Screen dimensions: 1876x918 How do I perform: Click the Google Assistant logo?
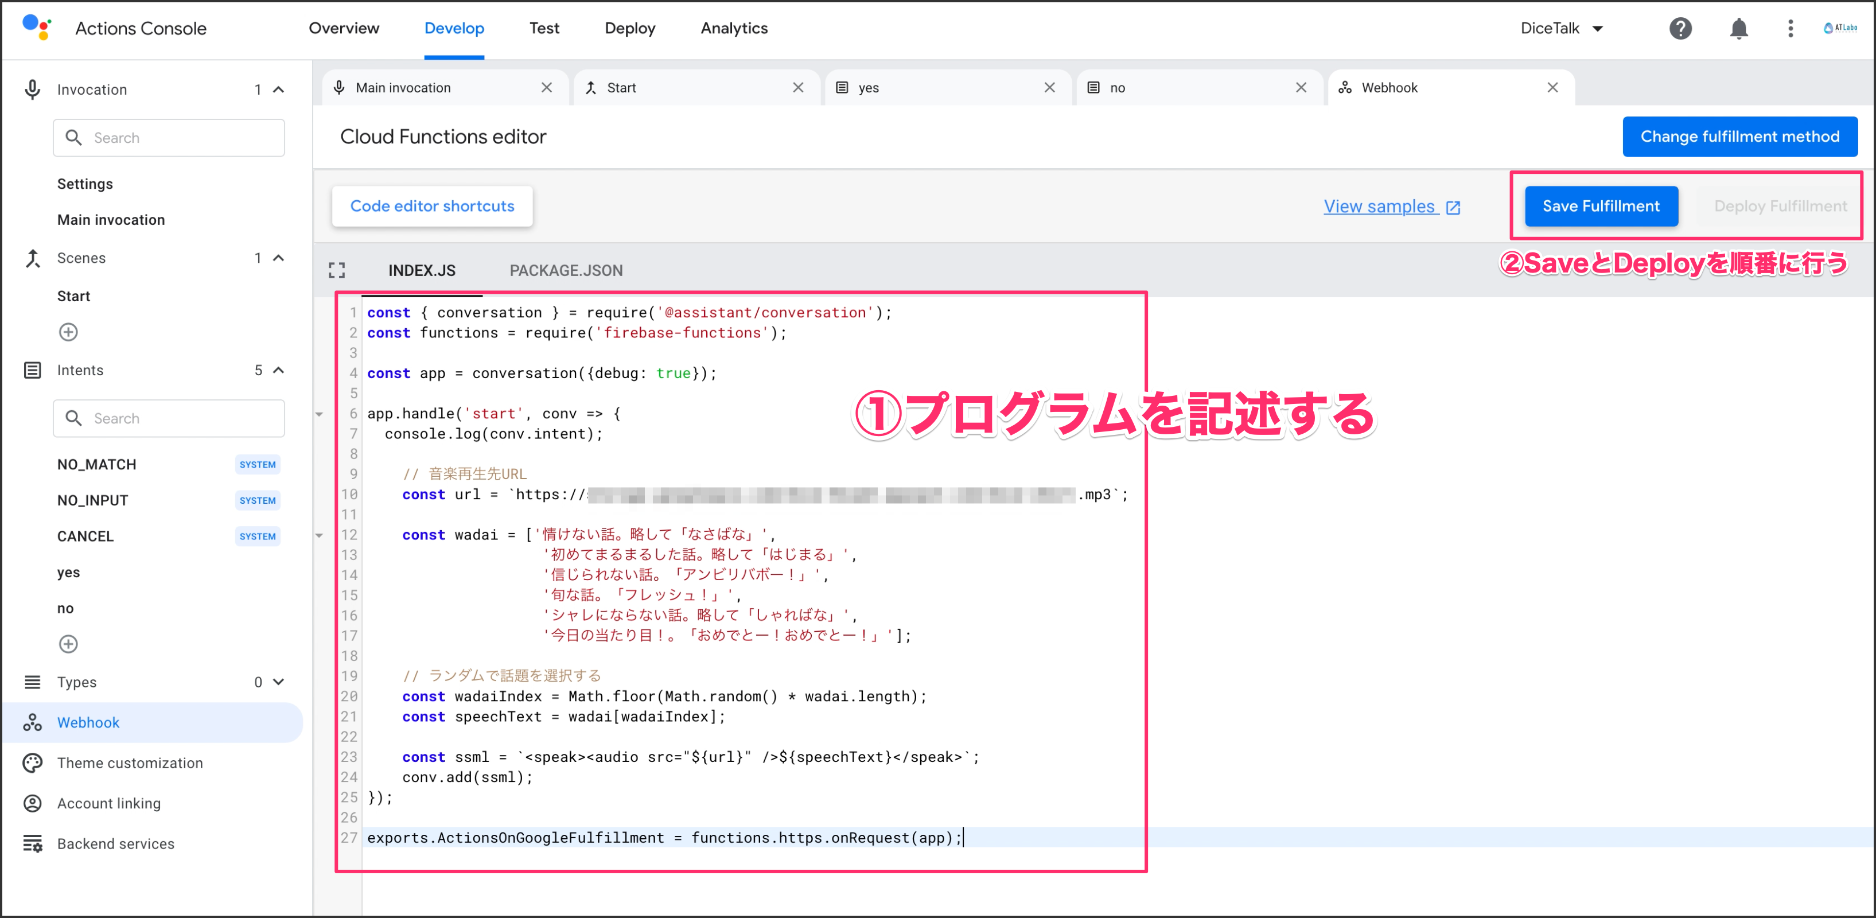point(36,28)
